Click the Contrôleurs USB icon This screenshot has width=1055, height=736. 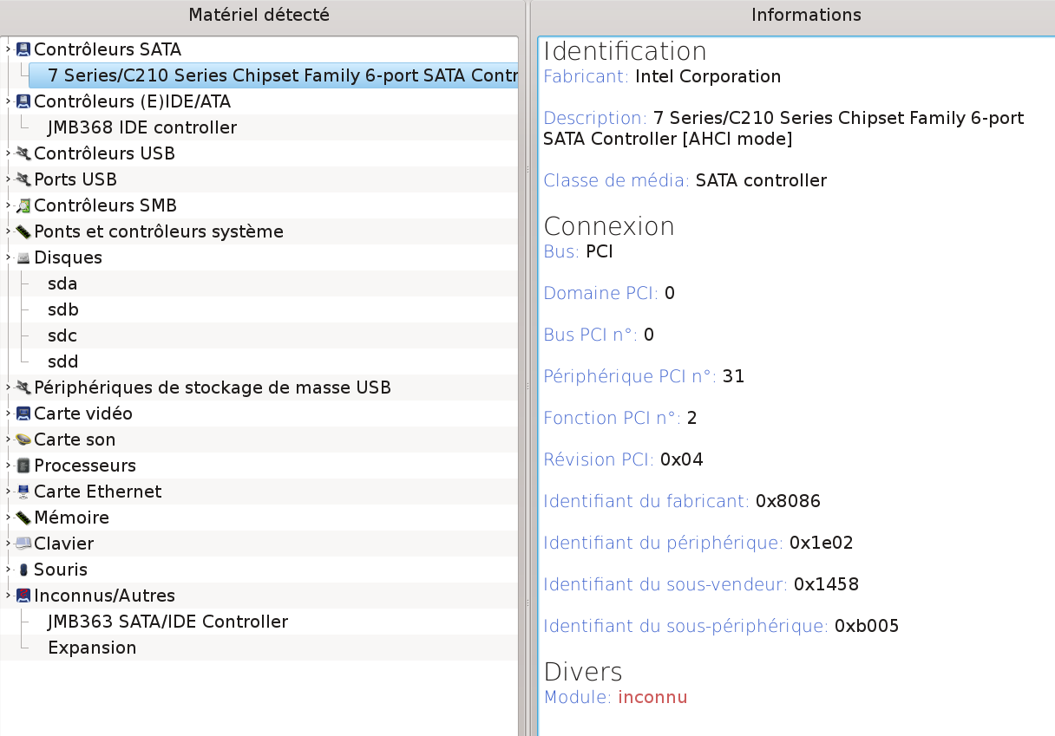tap(23, 153)
